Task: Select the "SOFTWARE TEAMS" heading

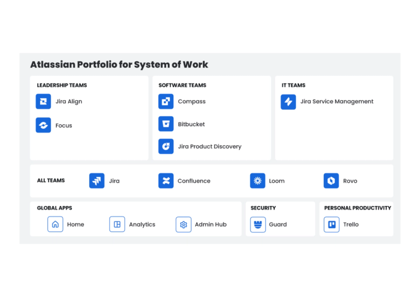Action: [x=183, y=85]
